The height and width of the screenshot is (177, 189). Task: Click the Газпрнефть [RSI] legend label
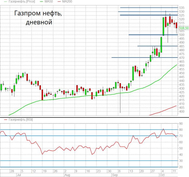click(x=21, y=120)
